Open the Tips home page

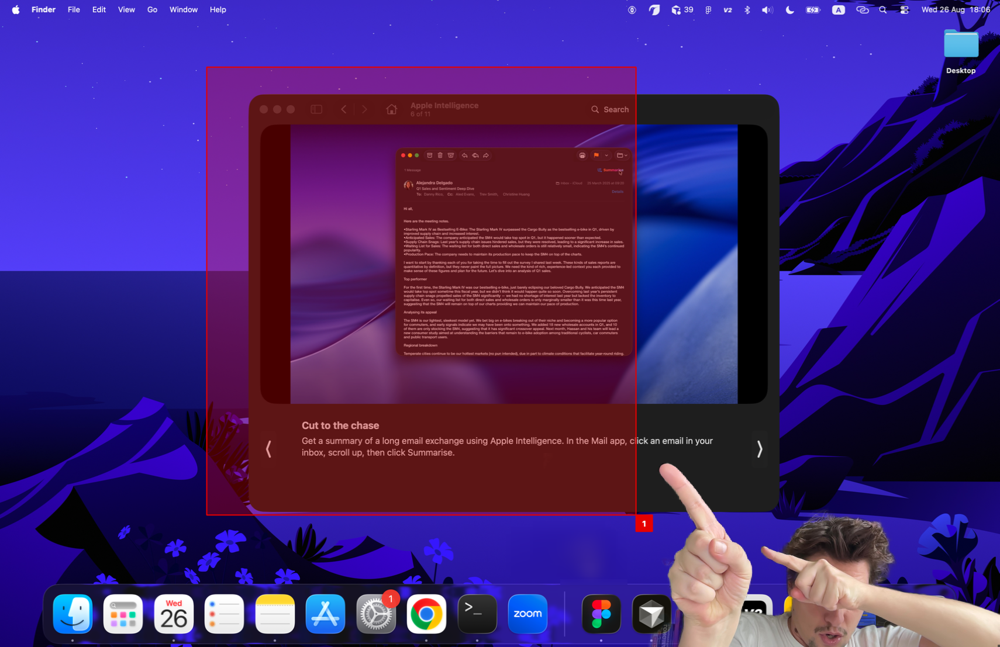coord(391,109)
